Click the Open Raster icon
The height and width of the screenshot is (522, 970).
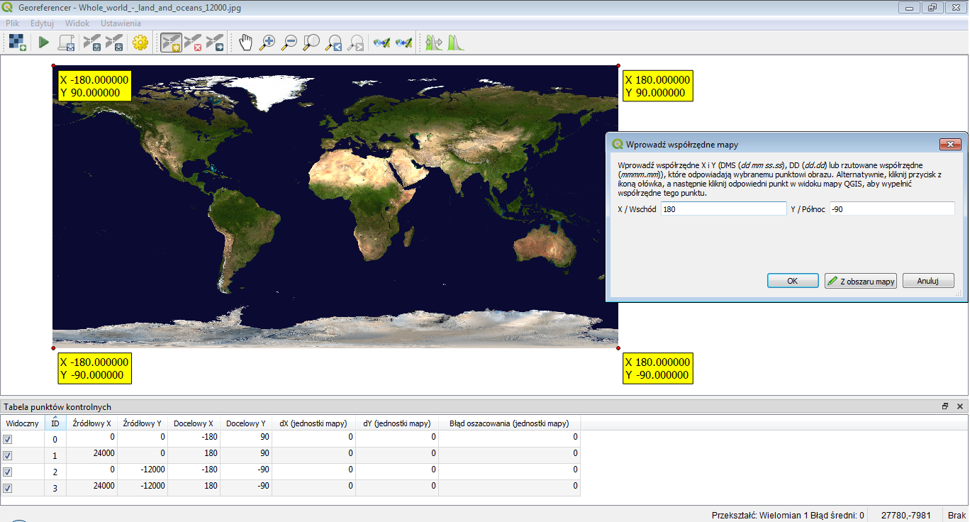(x=18, y=43)
